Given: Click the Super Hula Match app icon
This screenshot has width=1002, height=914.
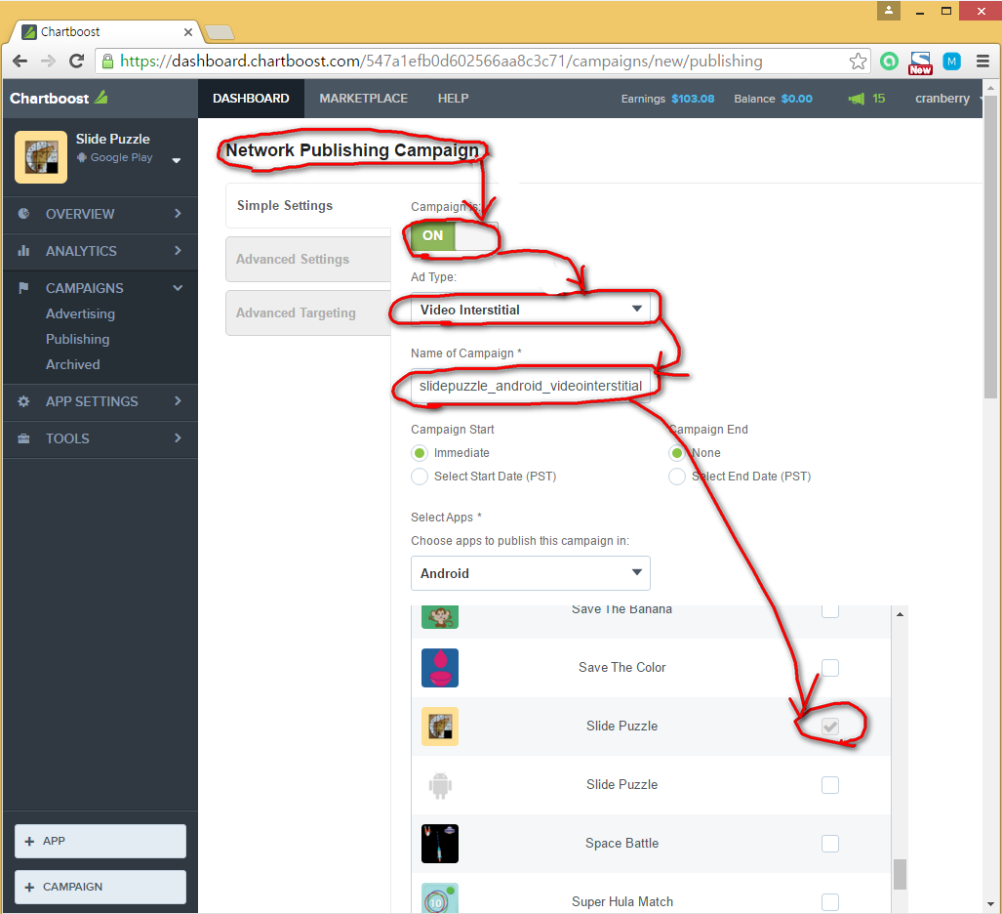Looking at the screenshot, I should [x=440, y=898].
